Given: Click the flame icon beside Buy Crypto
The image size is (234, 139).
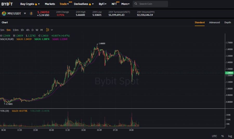Looking at the screenshot, I should click(36, 4).
